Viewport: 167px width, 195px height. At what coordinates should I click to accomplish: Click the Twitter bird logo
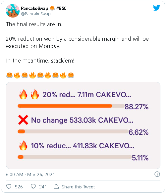click(156, 8)
